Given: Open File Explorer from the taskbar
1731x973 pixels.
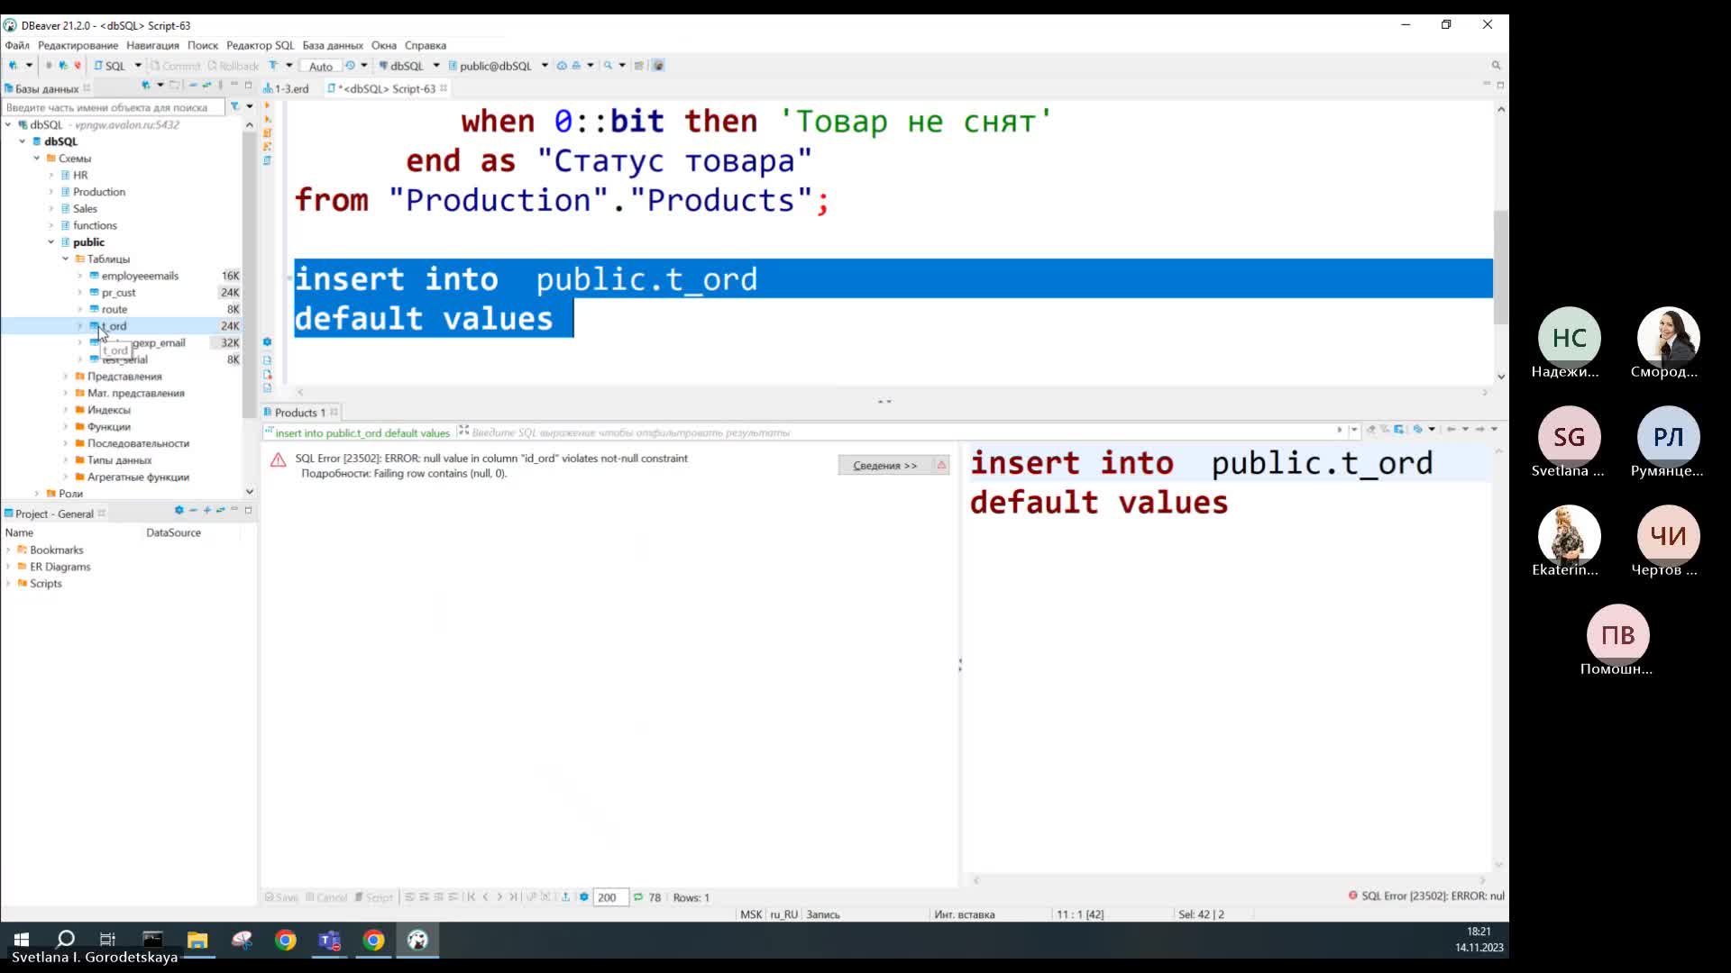Looking at the screenshot, I should pyautogui.click(x=197, y=941).
